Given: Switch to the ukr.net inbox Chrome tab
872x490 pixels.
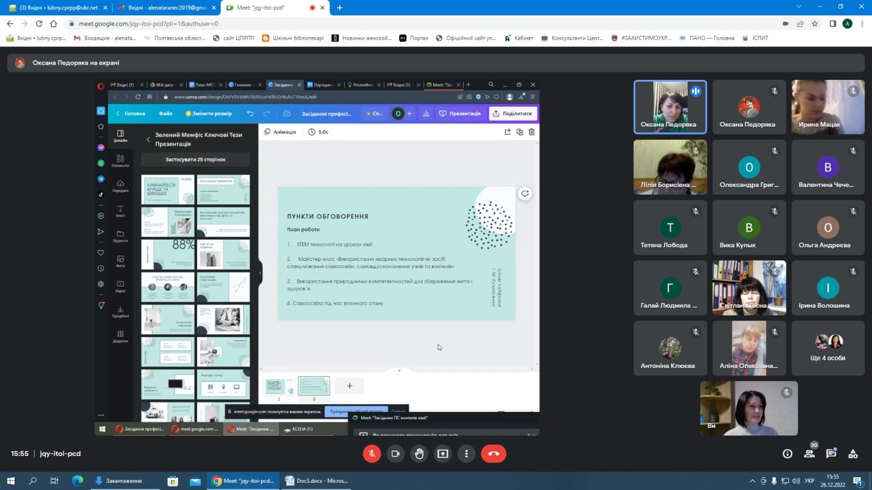Looking at the screenshot, I should (58, 8).
